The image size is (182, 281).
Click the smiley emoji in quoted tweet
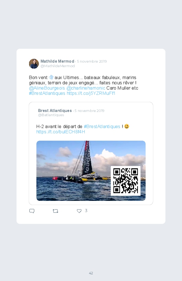point(127,126)
